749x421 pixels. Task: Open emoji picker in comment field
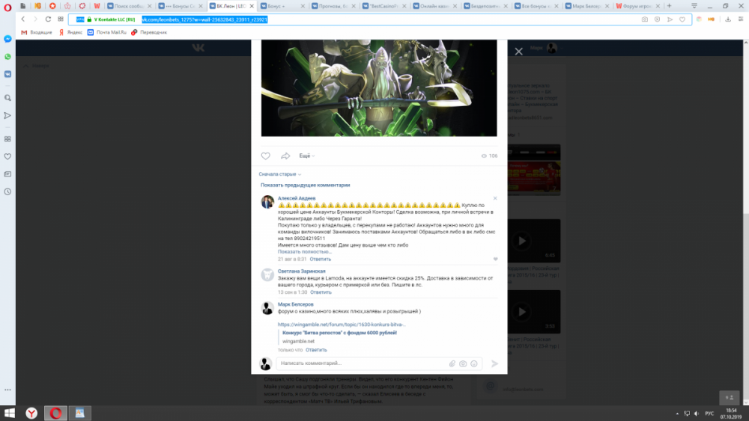pyautogui.click(x=474, y=363)
